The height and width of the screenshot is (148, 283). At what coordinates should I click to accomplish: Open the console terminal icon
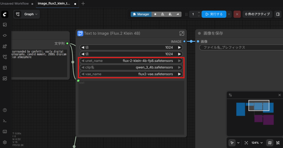(x=5, y=121)
